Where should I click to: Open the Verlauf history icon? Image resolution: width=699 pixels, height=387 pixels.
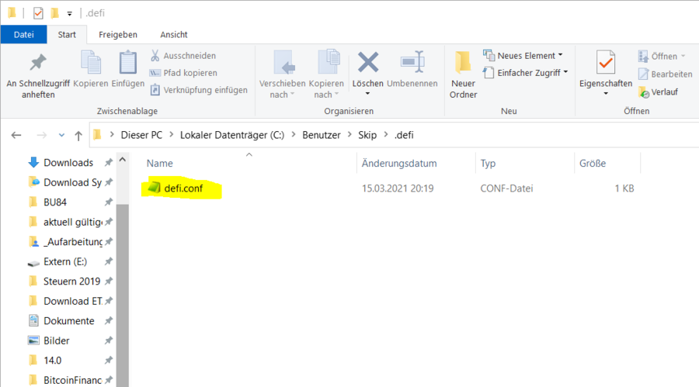click(x=659, y=92)
